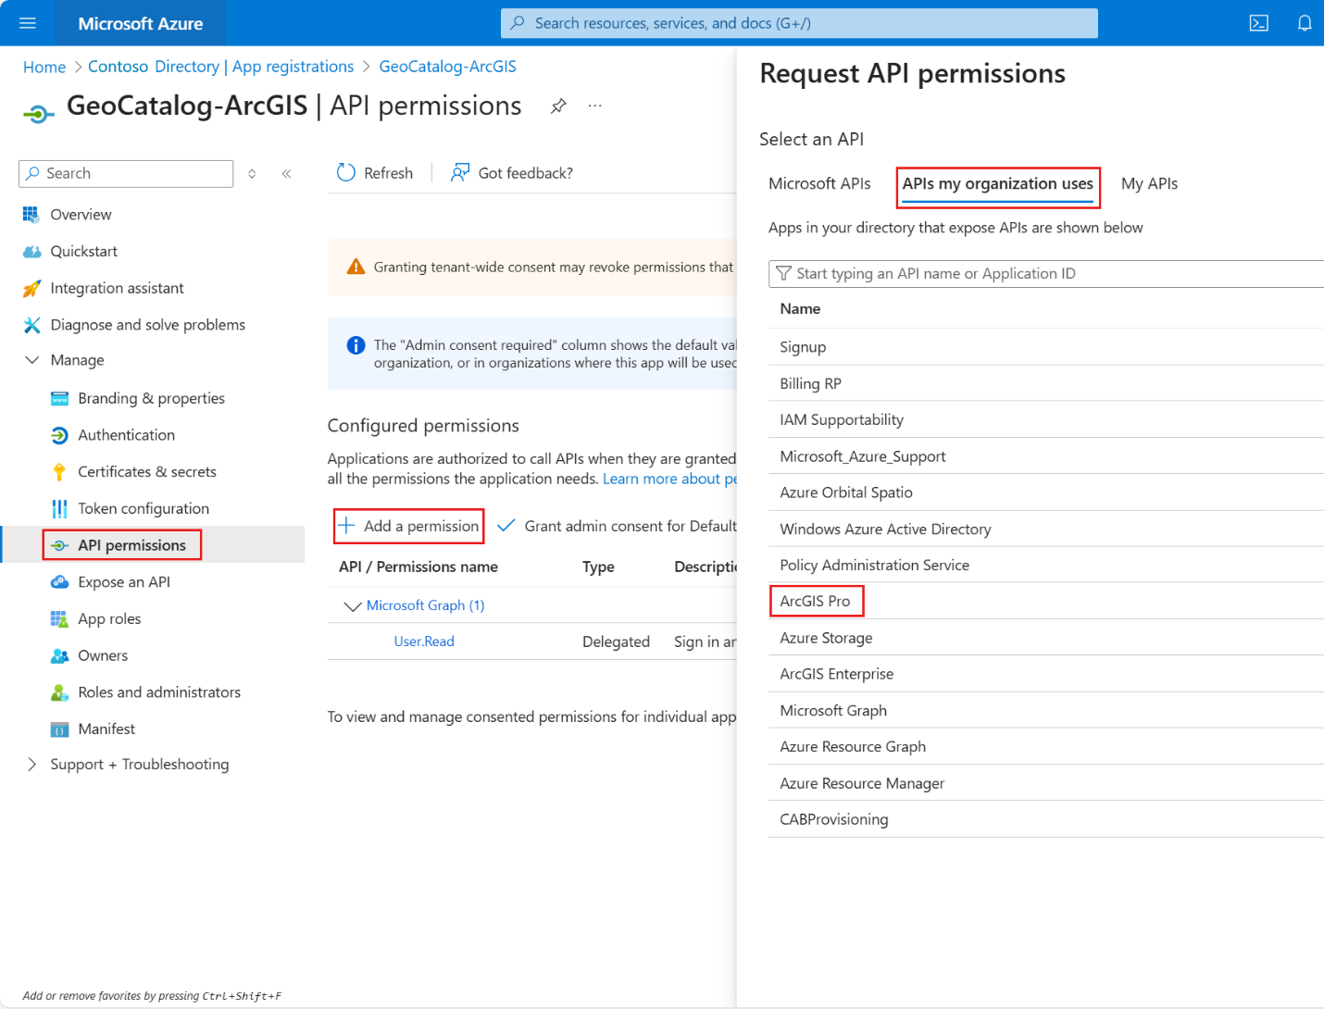Screen dimensions: 1324x1009
Task: Select CABProvisioning row
Action: pos(1046,819)
